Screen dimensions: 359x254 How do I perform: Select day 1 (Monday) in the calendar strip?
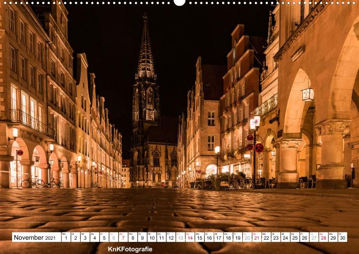(x=66, y=237)
